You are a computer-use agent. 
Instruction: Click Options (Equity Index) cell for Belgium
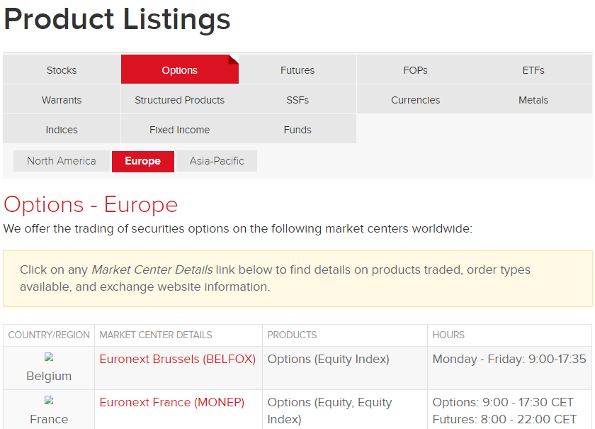345,368
